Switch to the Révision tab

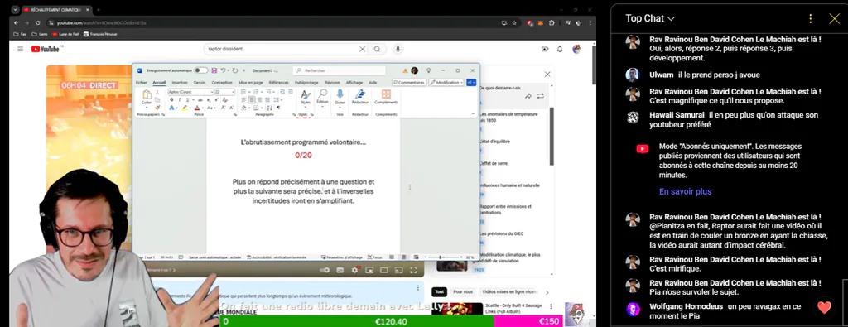[332, 83]
